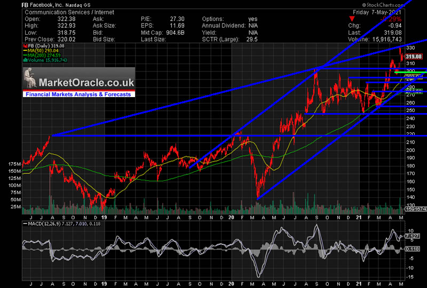Click the FB (Daily) 319.08 legend entry
The image size is (427, 288).
tap(44, 46)
